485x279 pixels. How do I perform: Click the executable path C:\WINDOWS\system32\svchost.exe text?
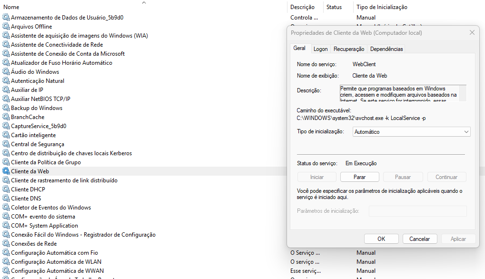tap(361, 118)
